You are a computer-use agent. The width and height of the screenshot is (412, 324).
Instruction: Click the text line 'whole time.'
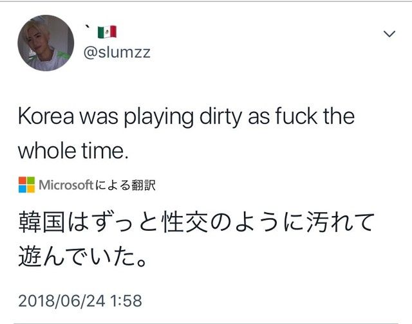coord(73,151)
